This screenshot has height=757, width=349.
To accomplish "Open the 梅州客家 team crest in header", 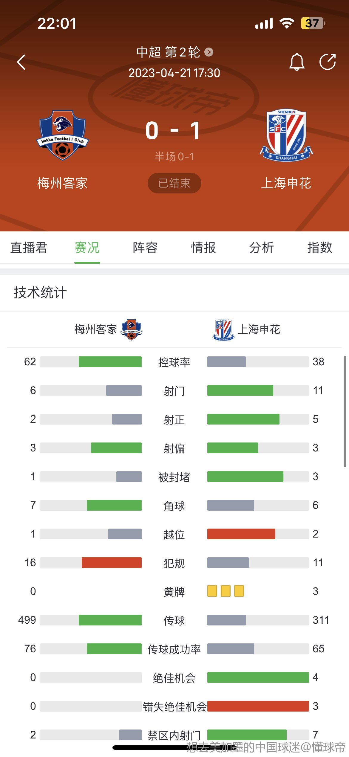I will (63, 135).
